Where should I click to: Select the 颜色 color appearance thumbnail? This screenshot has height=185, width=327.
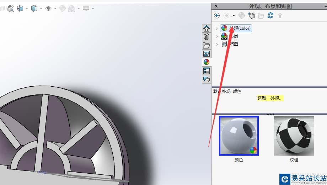[238, 136]
